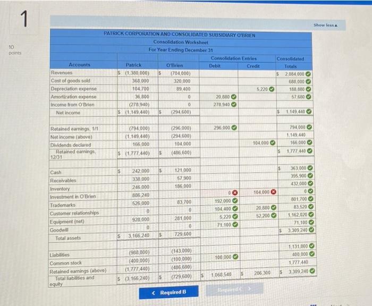Click the Patrick Depreciation expense 104,700
This screenshot has height=306, width=372.
coord(140,89)
